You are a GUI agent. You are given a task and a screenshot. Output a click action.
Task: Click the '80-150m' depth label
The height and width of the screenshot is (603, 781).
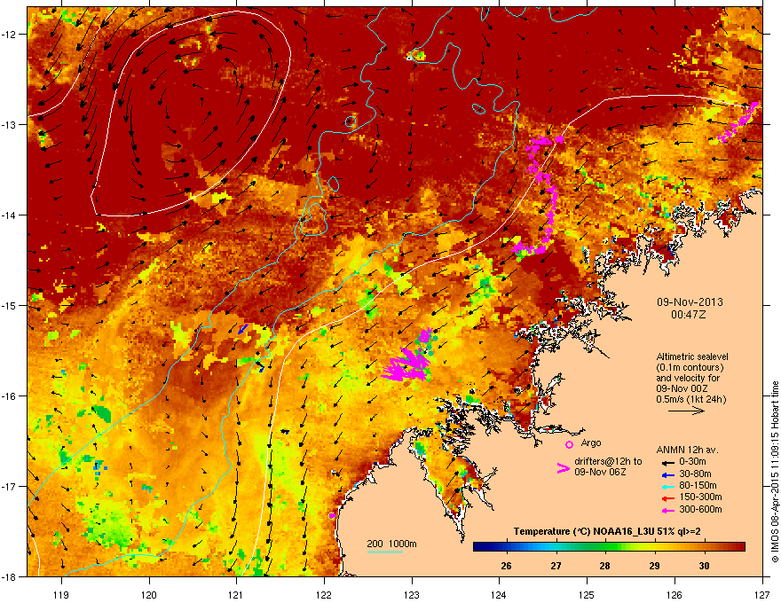pos(698,486)
